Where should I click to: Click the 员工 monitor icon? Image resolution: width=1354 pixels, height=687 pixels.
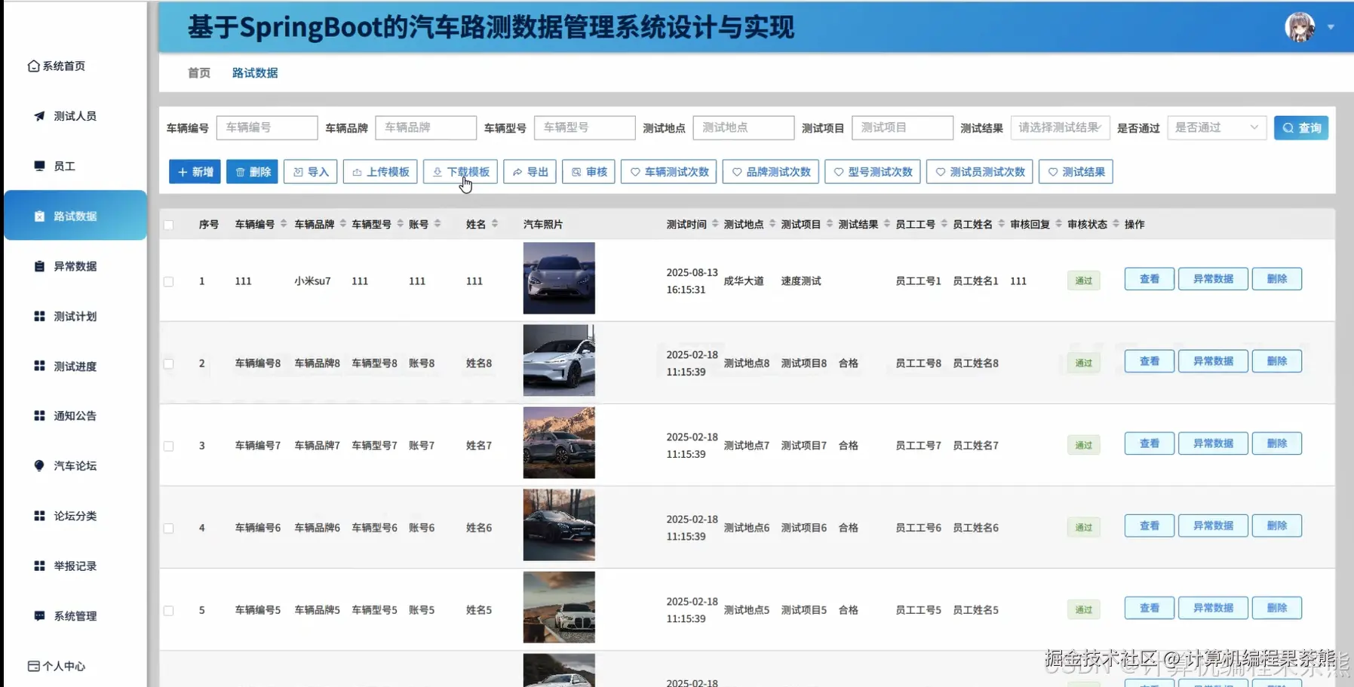39,166
